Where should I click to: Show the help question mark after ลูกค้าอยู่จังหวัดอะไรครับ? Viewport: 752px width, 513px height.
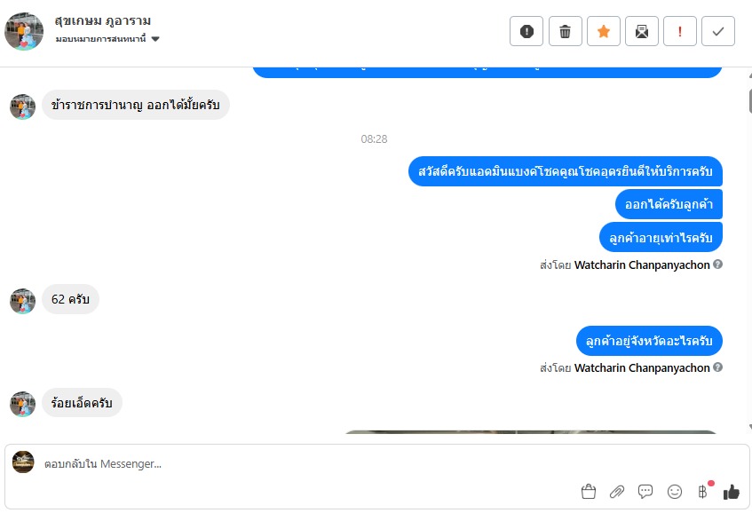717,367
